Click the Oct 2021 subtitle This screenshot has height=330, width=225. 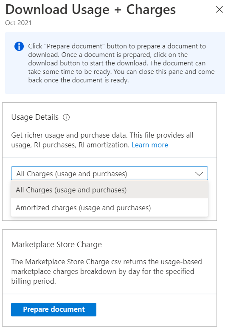(18, 23)
